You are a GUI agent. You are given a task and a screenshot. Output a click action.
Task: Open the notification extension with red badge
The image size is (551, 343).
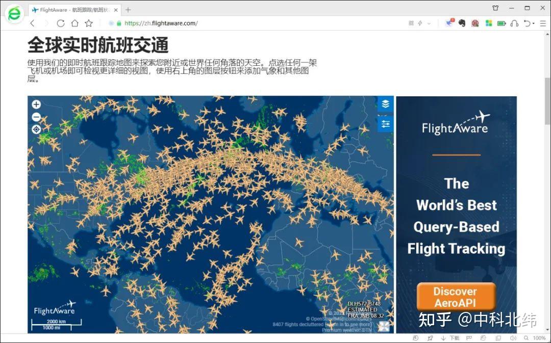pos(449,23)
